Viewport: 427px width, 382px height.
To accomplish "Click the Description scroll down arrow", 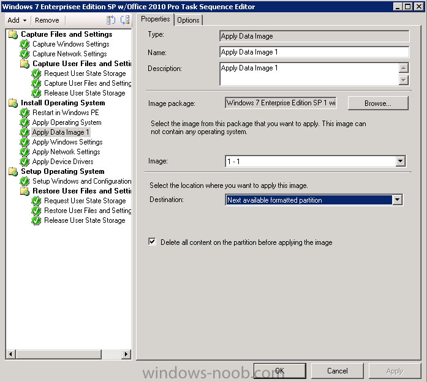I will click(403, 80).
